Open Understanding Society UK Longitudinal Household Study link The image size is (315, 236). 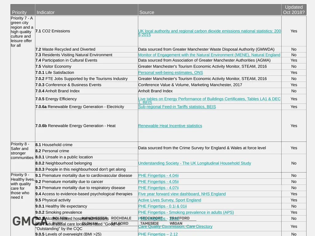(x=194, y=163)
